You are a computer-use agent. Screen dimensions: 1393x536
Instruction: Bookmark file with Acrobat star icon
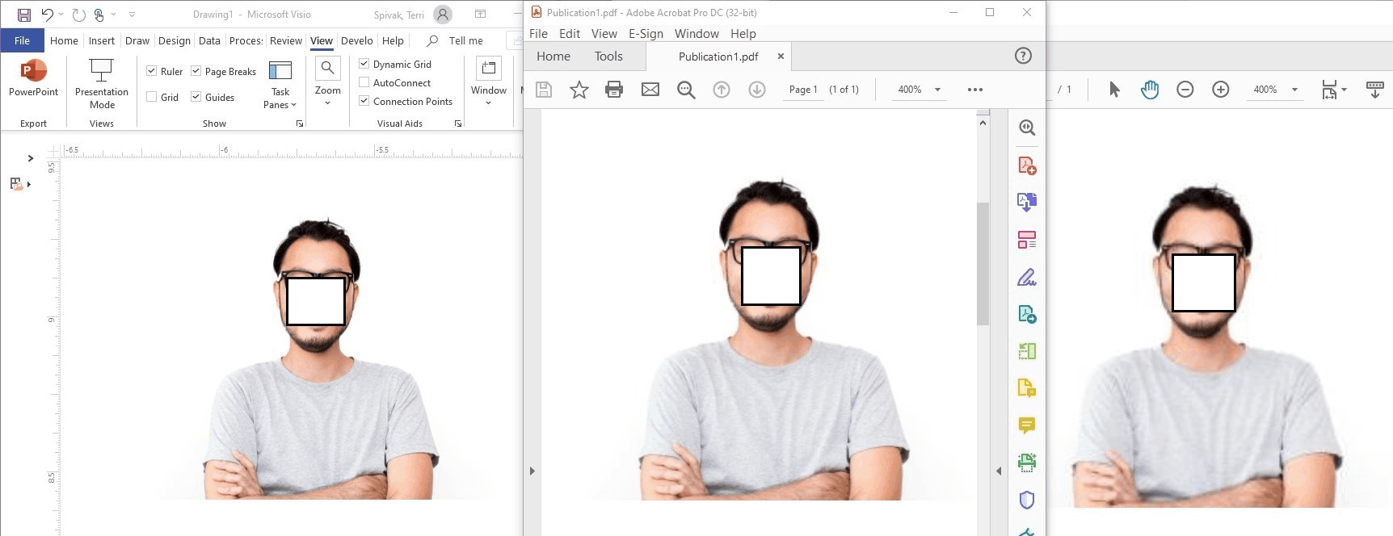coord(579,90)
